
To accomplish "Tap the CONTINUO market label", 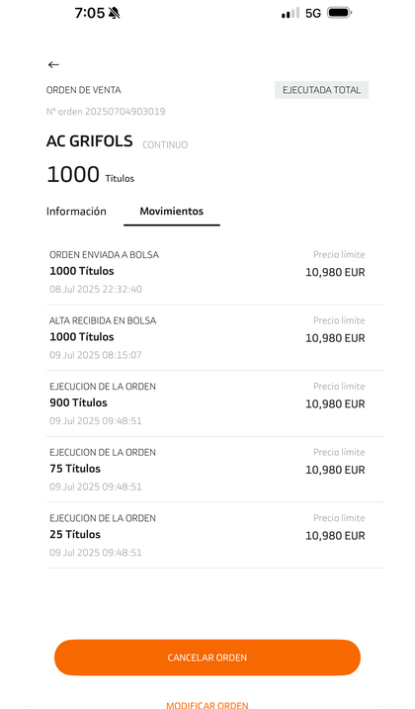I will click(x=165, y=144).
